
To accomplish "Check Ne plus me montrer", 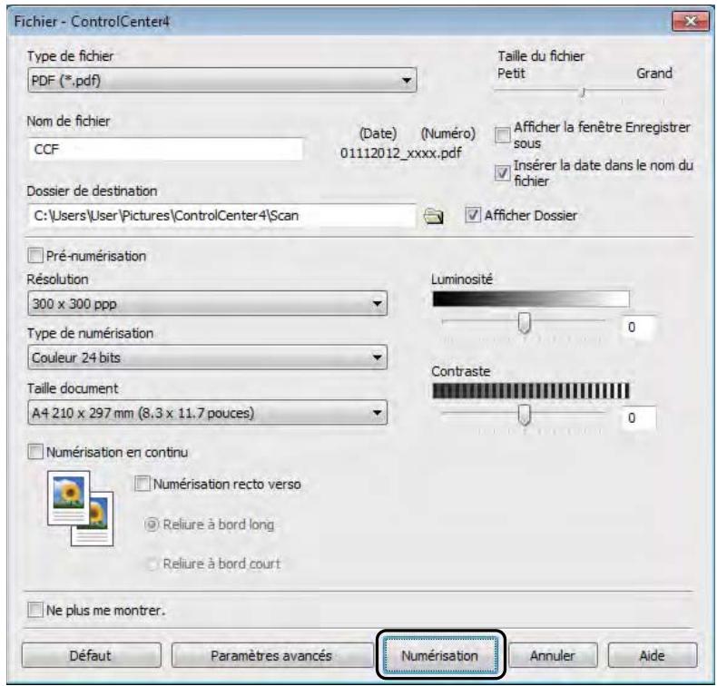I will (x=35, y=610).
